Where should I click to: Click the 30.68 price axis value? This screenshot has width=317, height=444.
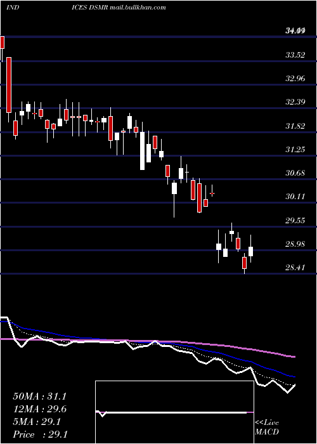click(x=295, y=173)
